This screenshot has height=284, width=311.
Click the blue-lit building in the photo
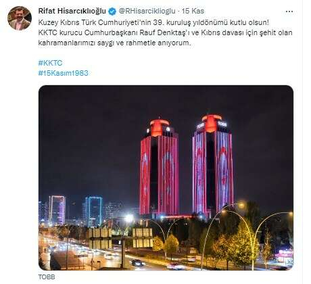[94, 211]
